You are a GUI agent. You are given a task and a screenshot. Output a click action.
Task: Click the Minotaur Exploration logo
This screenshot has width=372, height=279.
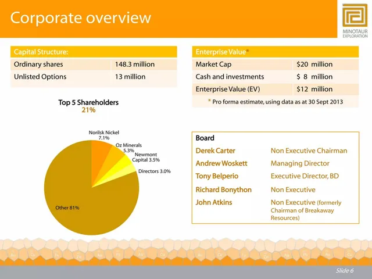coord(355,20)
